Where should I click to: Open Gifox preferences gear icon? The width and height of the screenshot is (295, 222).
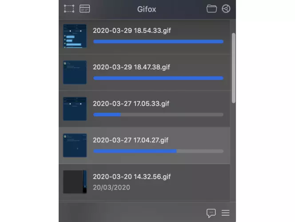[x=226, y=8]
